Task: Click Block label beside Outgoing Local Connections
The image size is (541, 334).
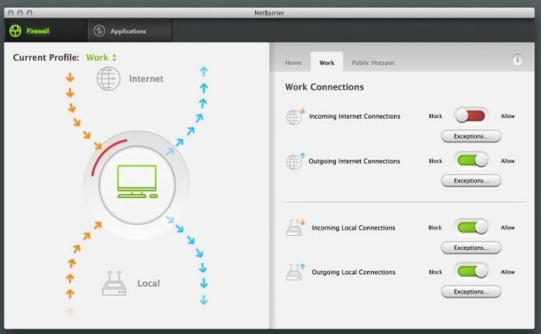Action: click(x=435, y=272)
